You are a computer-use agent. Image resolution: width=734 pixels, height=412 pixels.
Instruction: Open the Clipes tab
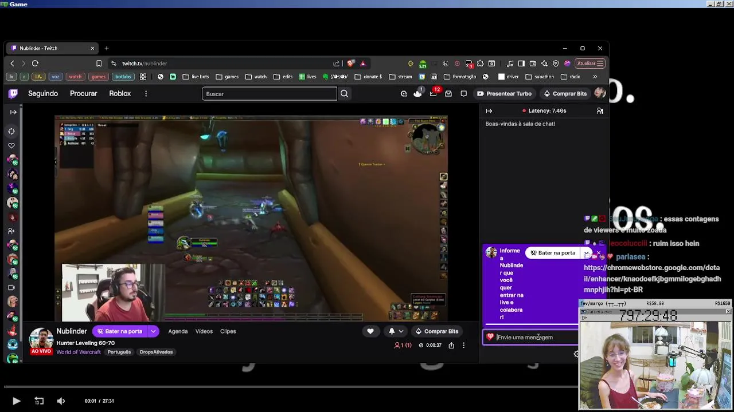[x=228, y=331]
